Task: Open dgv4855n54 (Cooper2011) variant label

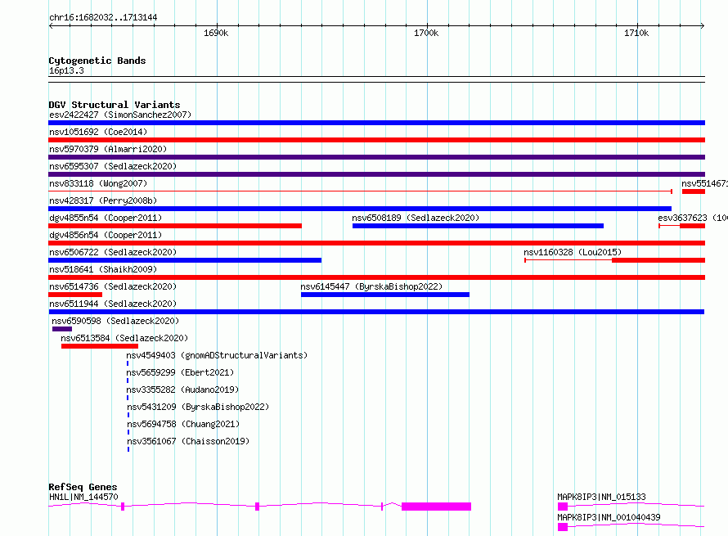Action: (x=106, y=218)
